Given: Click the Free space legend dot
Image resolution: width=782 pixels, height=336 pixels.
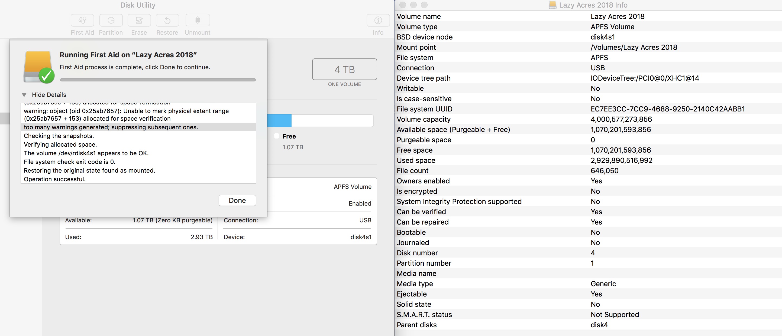Looking at the screenshot, I should 276,136.
